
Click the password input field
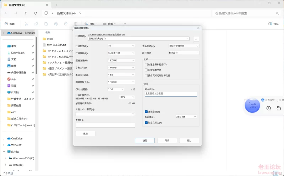pos(171,94)
